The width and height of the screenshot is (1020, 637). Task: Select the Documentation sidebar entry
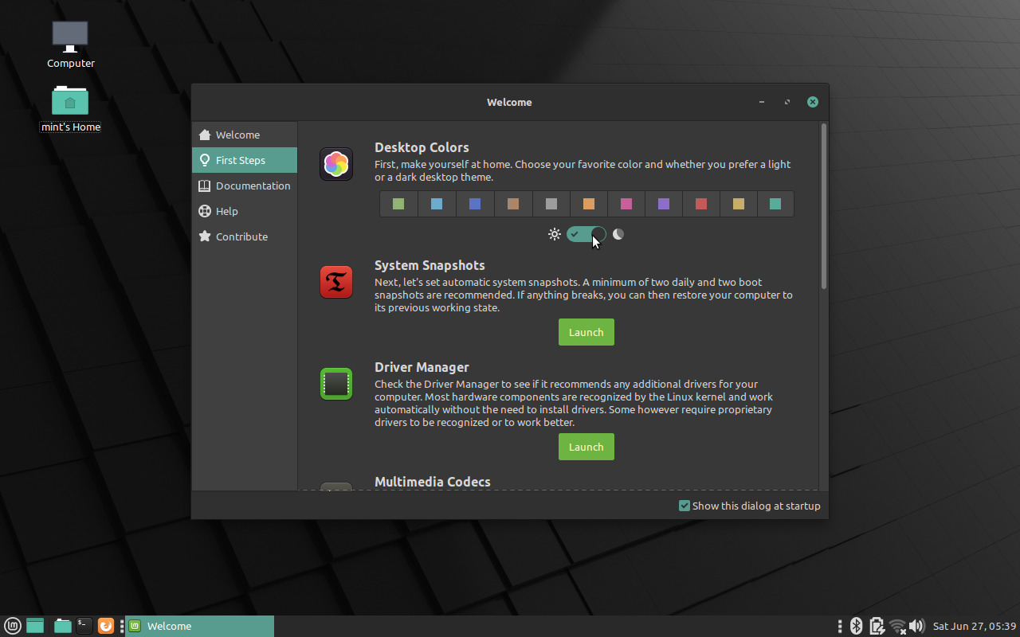coord(253,186)
